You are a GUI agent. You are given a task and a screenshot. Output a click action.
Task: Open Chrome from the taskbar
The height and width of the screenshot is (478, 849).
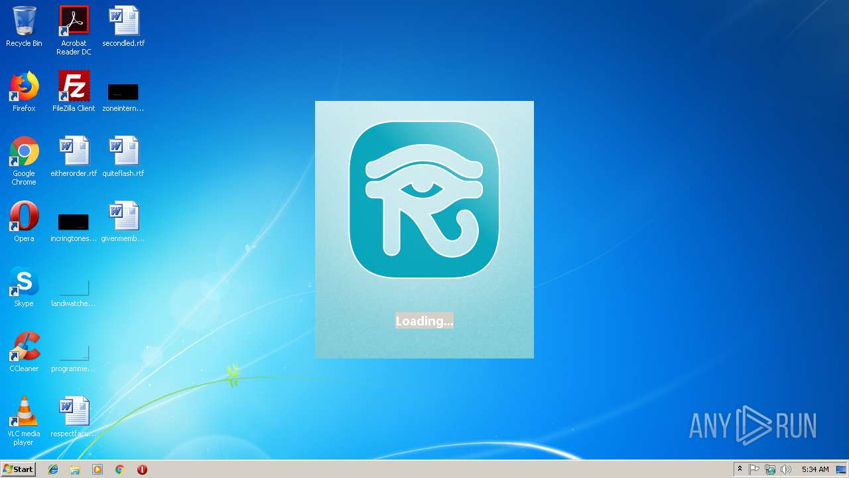[x=120, y=469]
